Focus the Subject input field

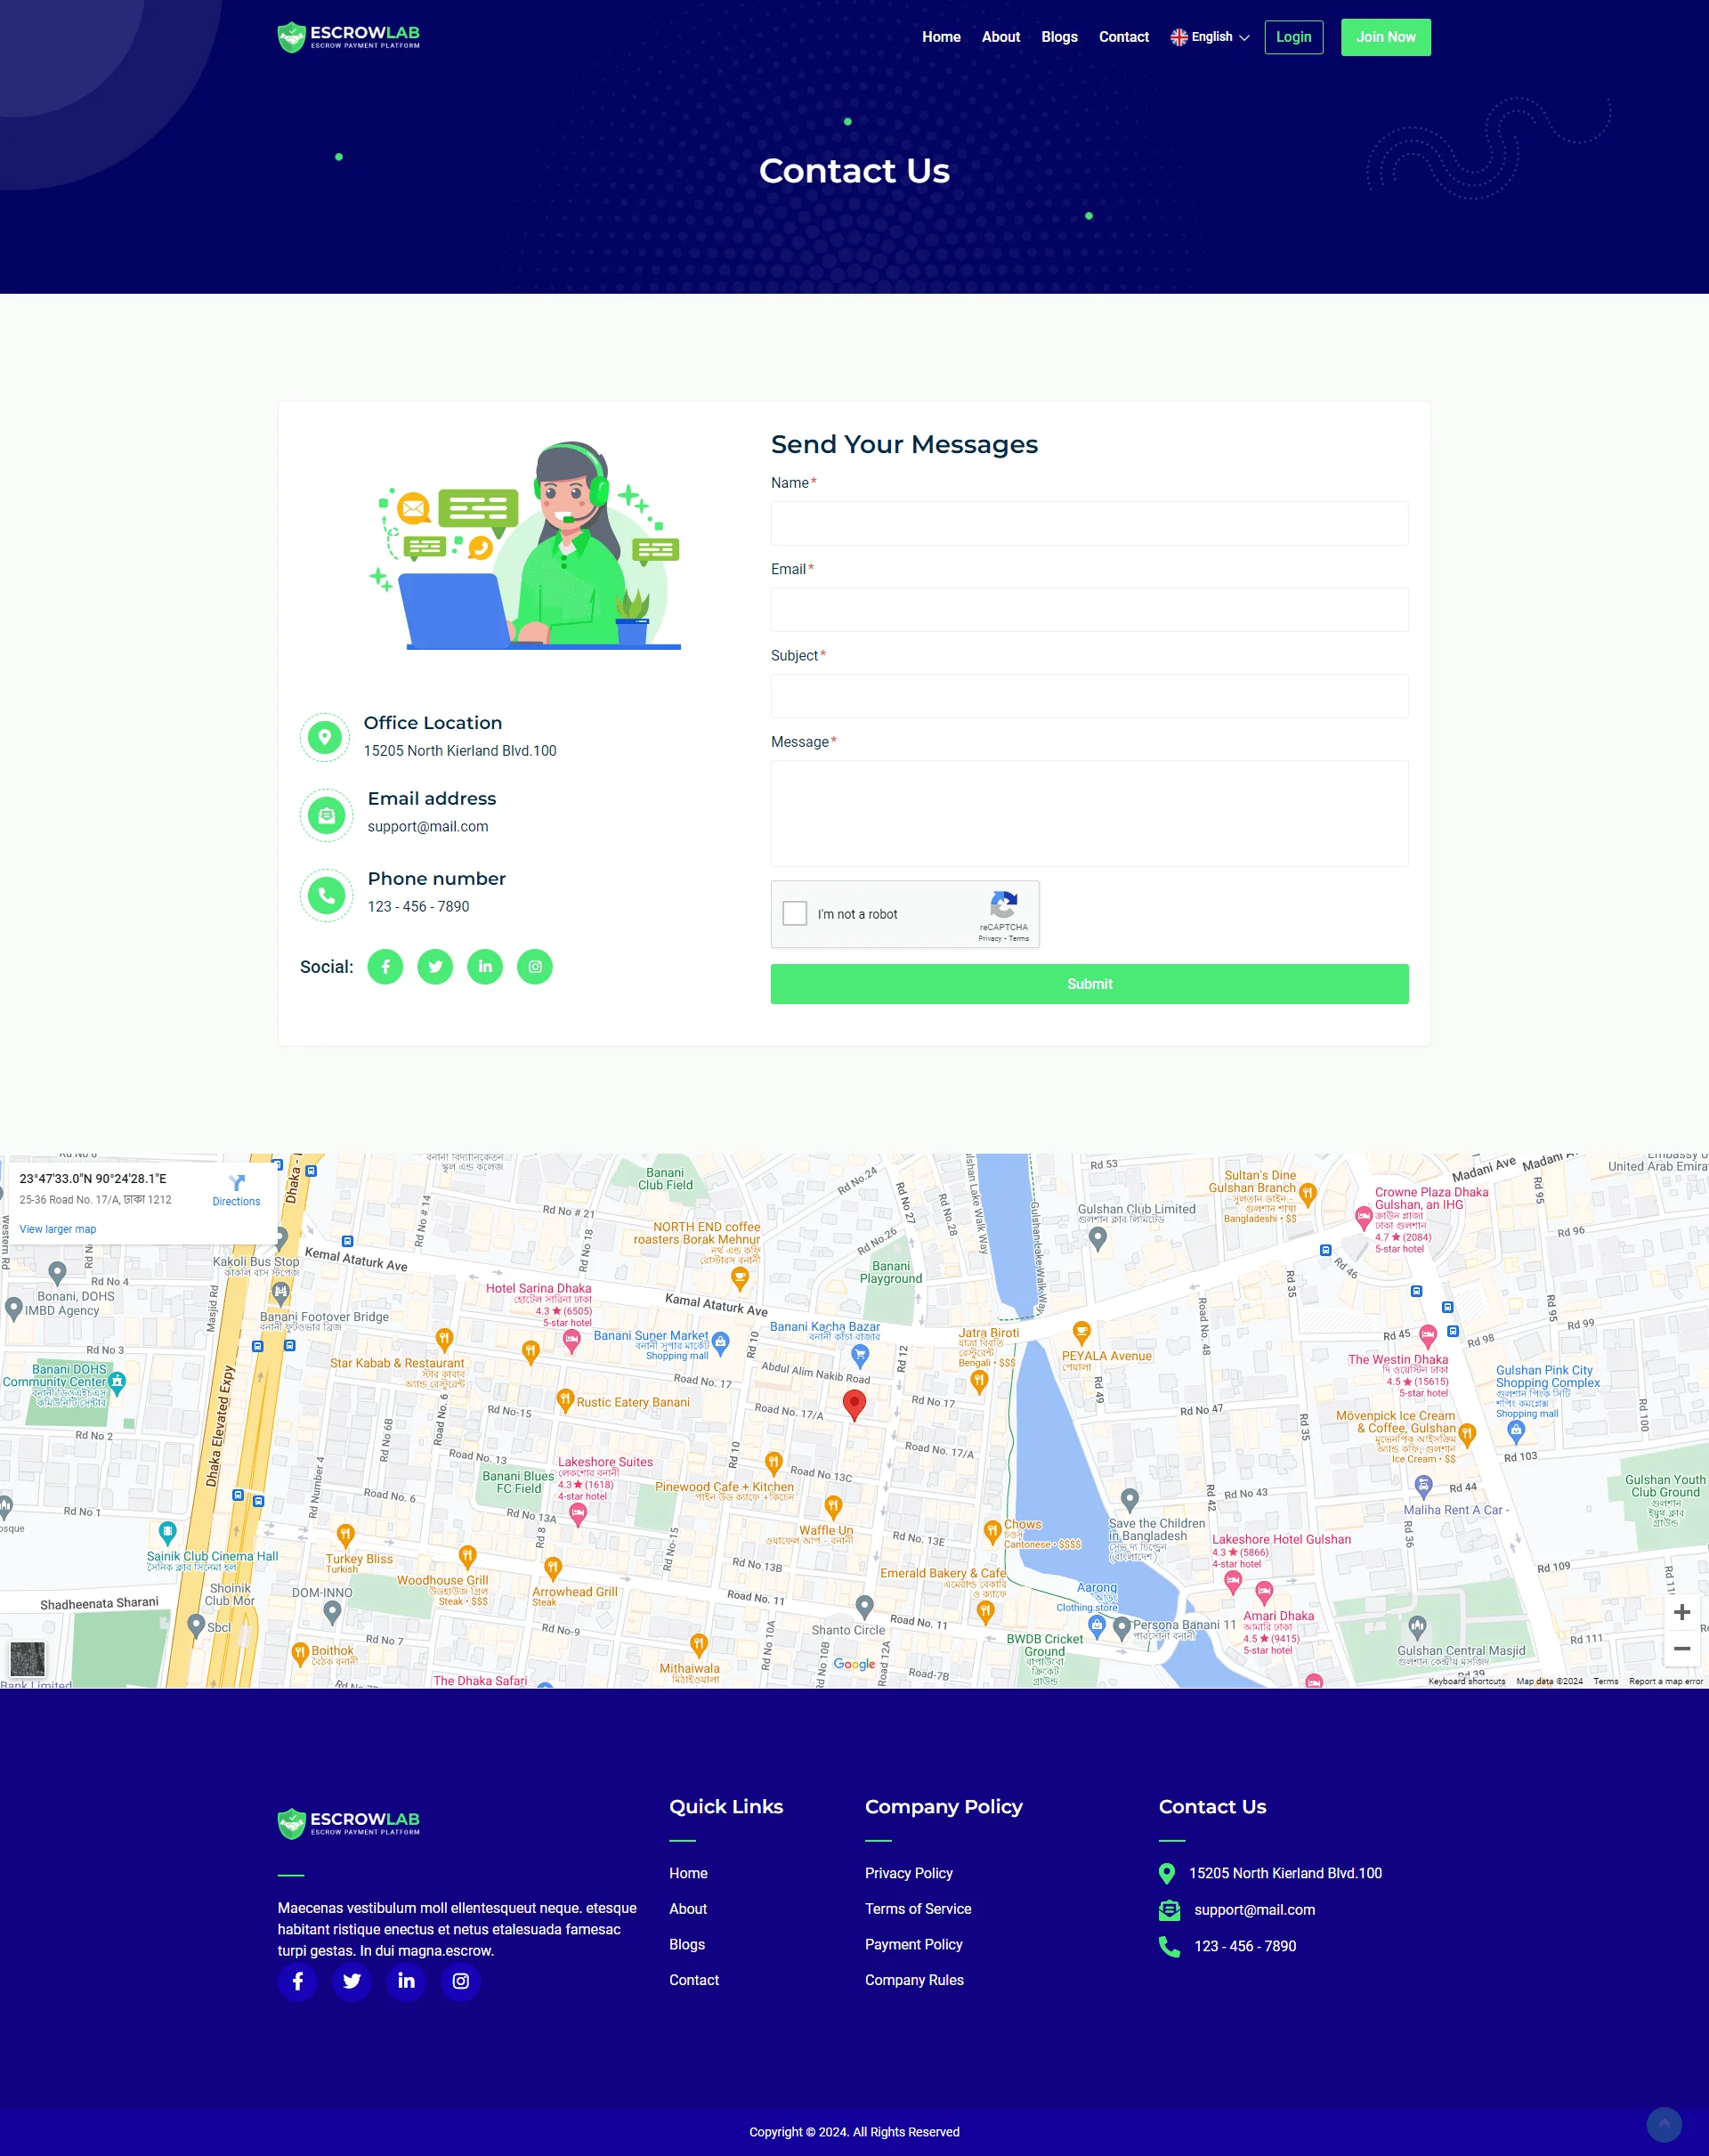coord(1089,696)
